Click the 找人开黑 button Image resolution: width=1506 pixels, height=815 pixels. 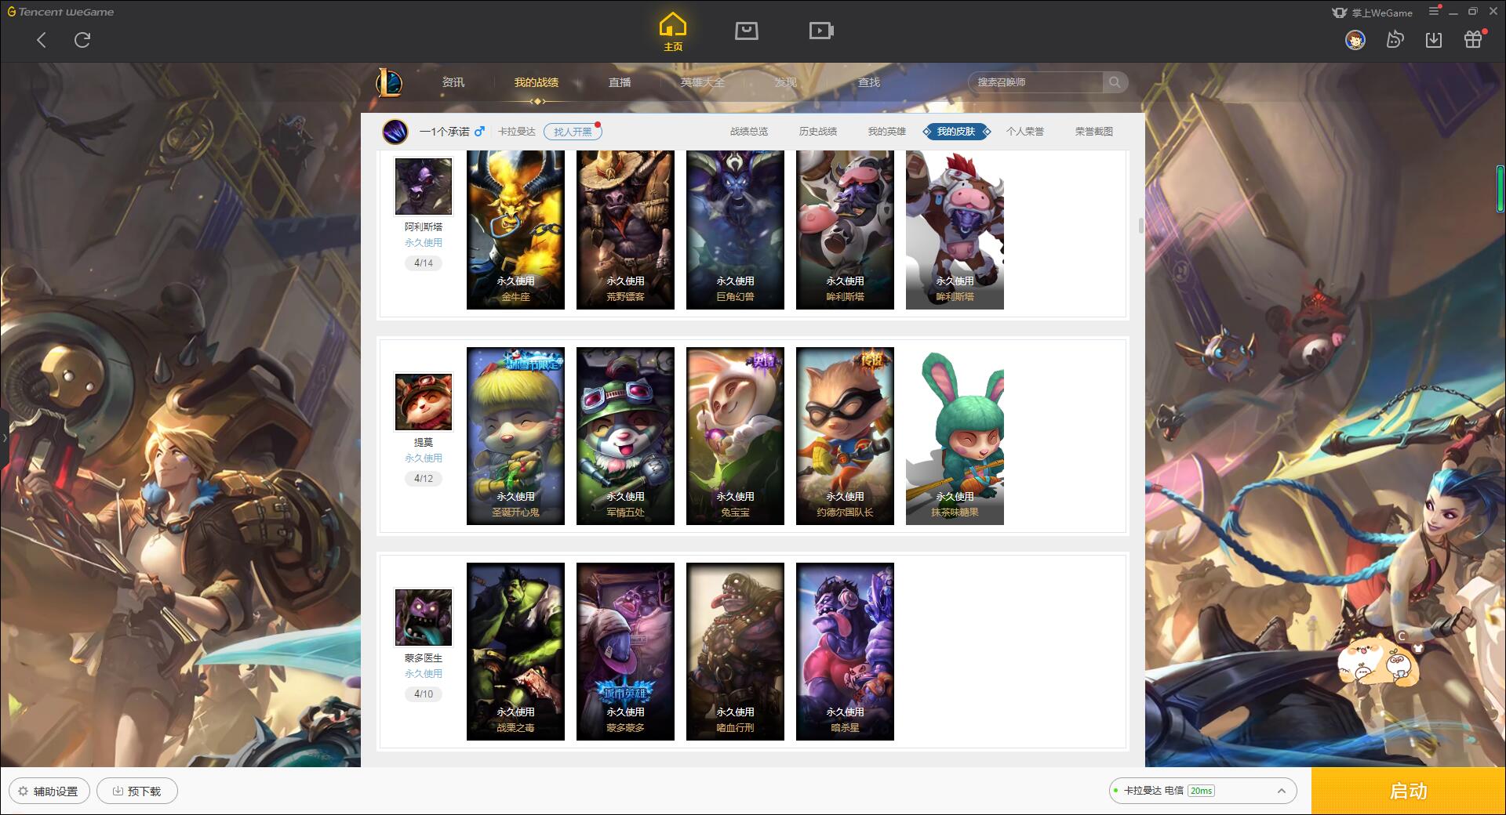[573, 132]
